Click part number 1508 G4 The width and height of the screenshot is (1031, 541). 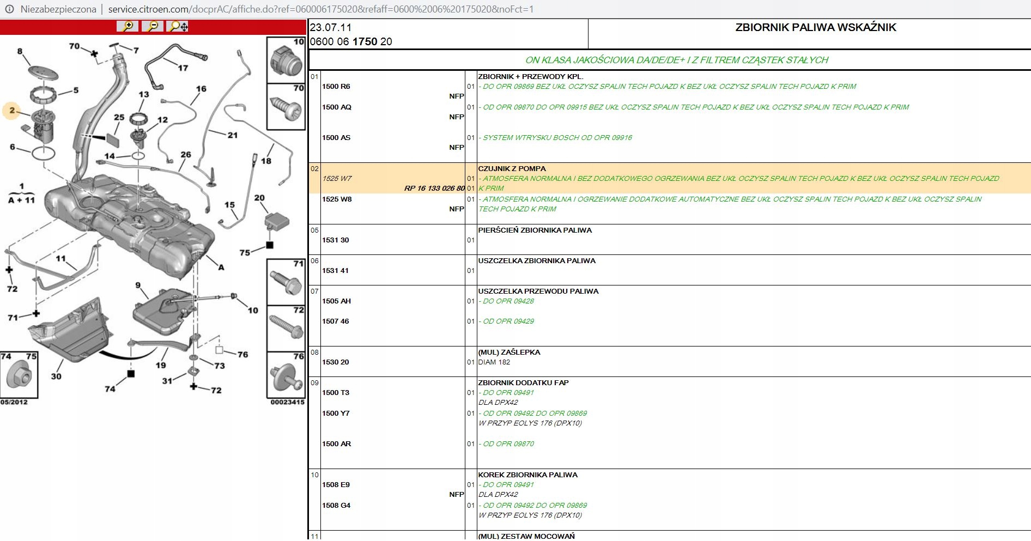(x=336, y=505)
